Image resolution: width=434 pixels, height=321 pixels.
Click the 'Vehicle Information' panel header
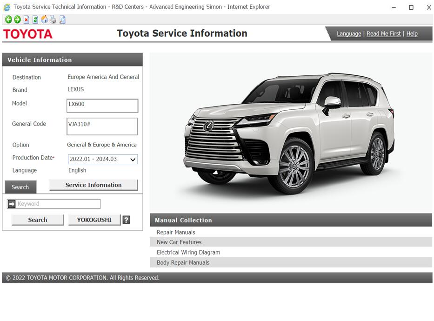pos(73,60)
